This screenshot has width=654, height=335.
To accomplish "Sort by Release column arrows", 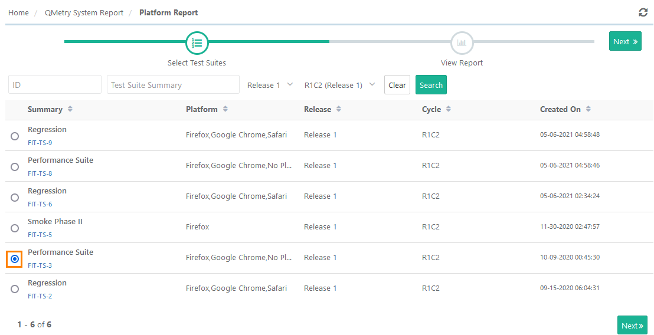I will (x=339, y=109).
